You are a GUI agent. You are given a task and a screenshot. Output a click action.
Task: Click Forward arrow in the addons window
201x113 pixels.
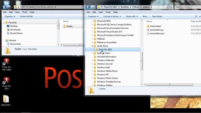(x=92, y=7)
